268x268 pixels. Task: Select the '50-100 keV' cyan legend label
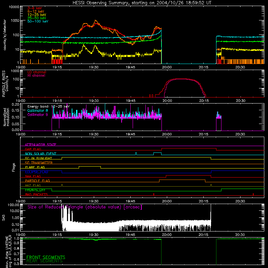pos(38,21)
